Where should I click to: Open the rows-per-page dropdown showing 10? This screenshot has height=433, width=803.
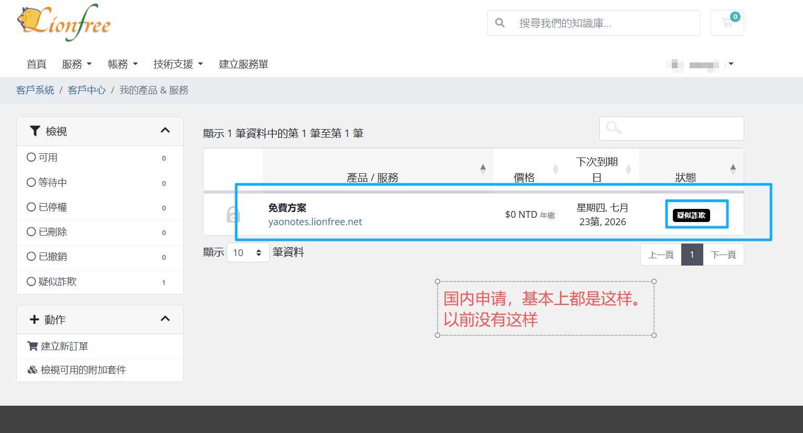248,252
